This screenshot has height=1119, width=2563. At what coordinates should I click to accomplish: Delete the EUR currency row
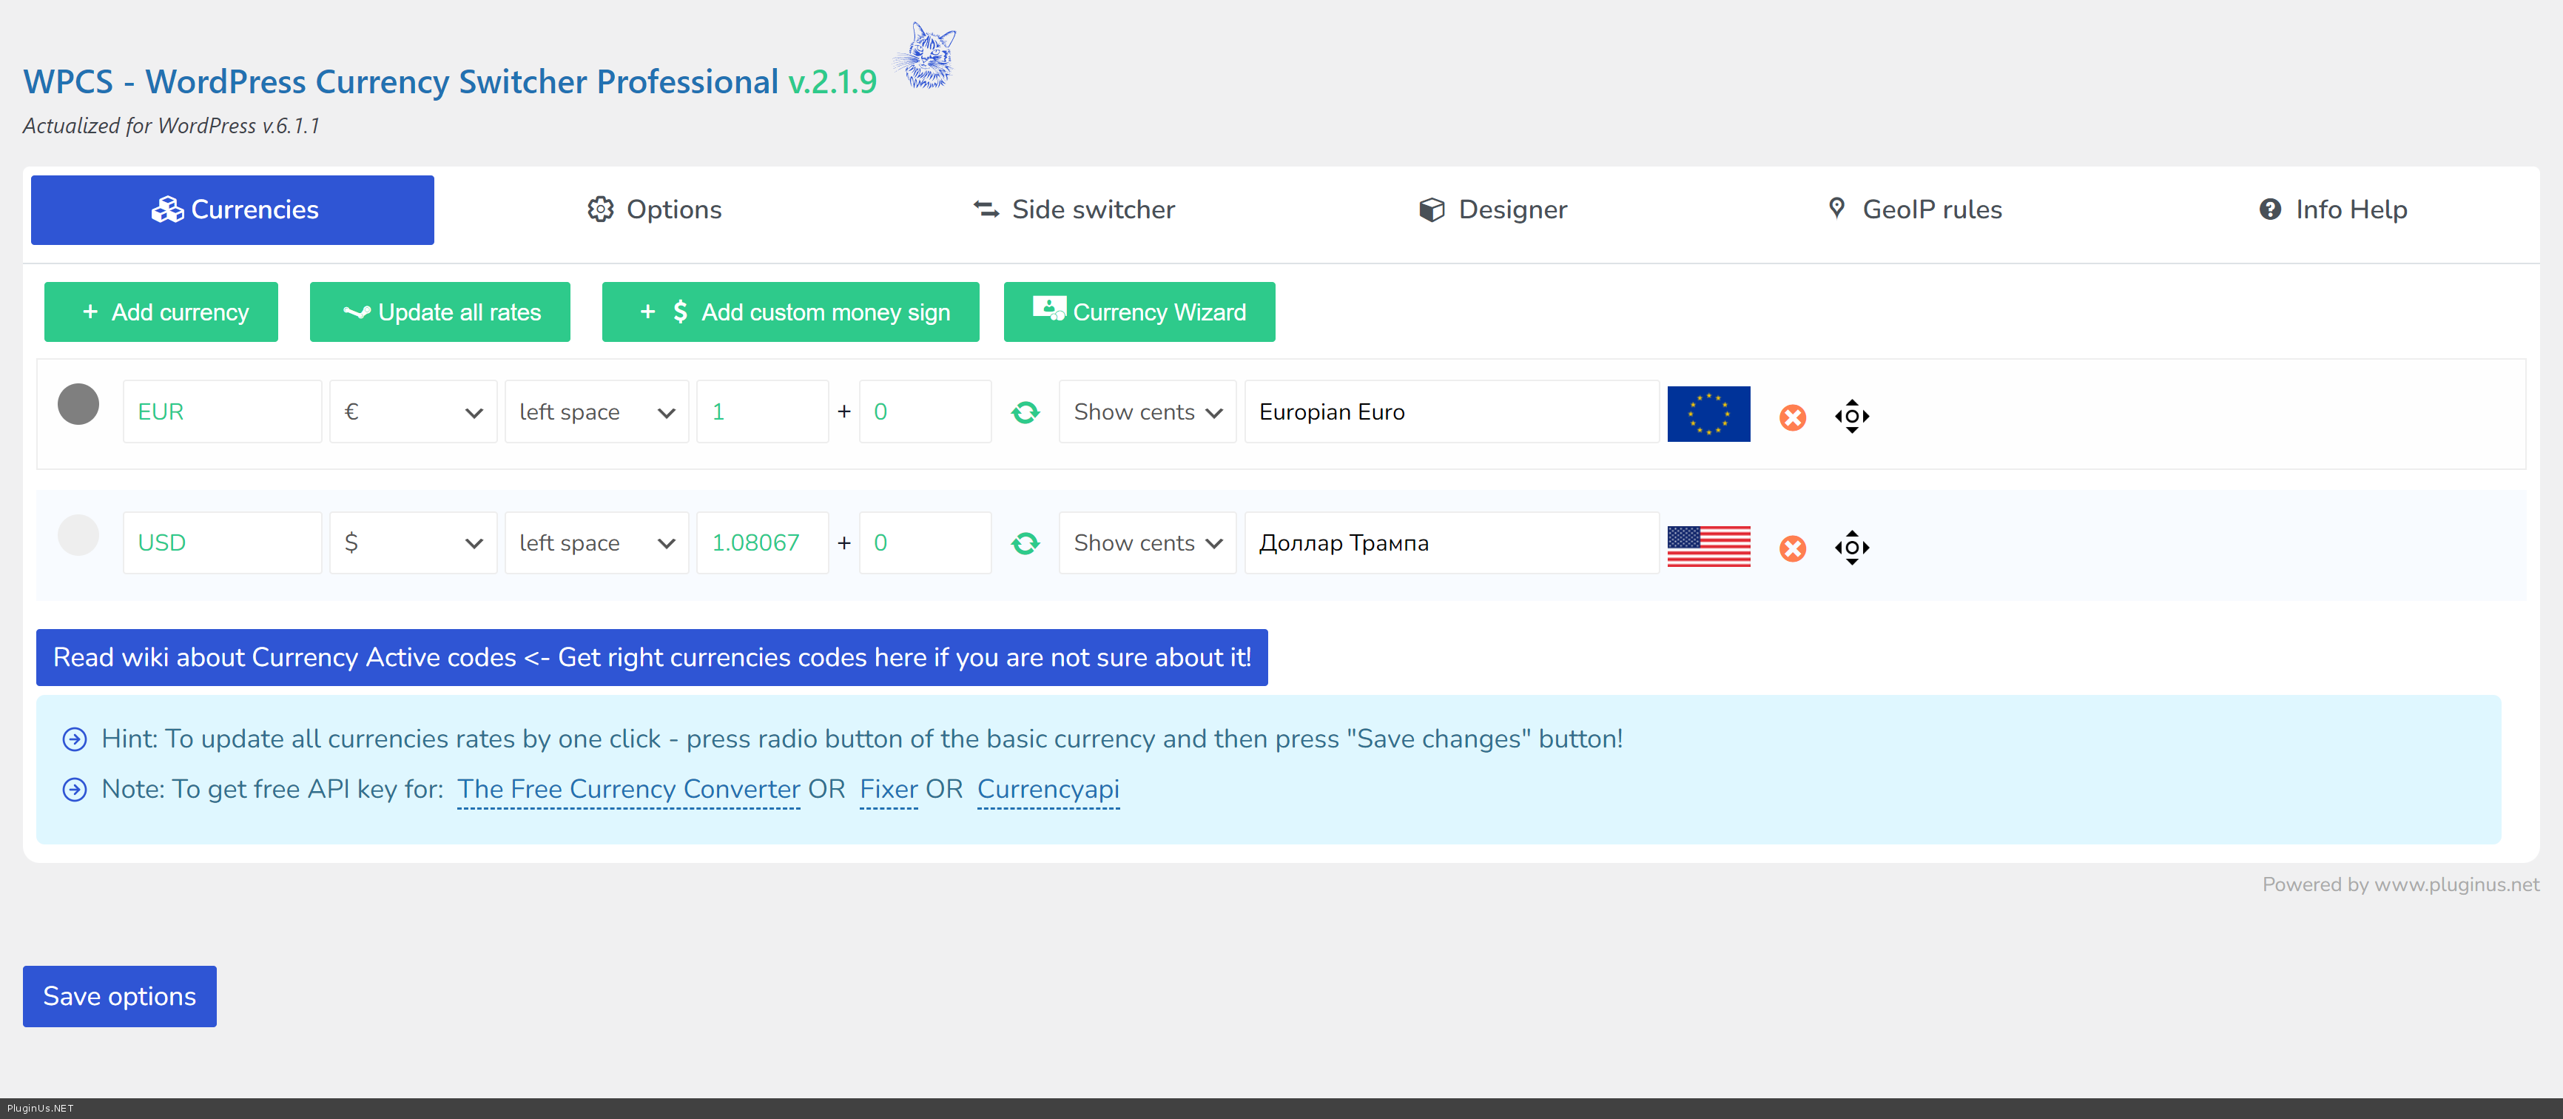pos(1792,417)
